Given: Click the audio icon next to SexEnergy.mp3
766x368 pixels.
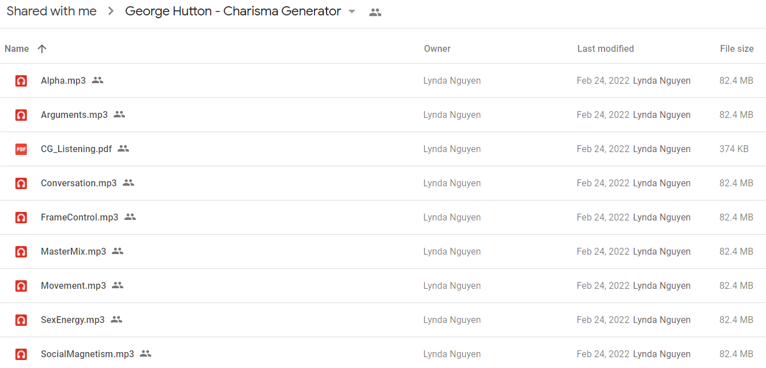Looking at the screenshot, I should [21, 320].
